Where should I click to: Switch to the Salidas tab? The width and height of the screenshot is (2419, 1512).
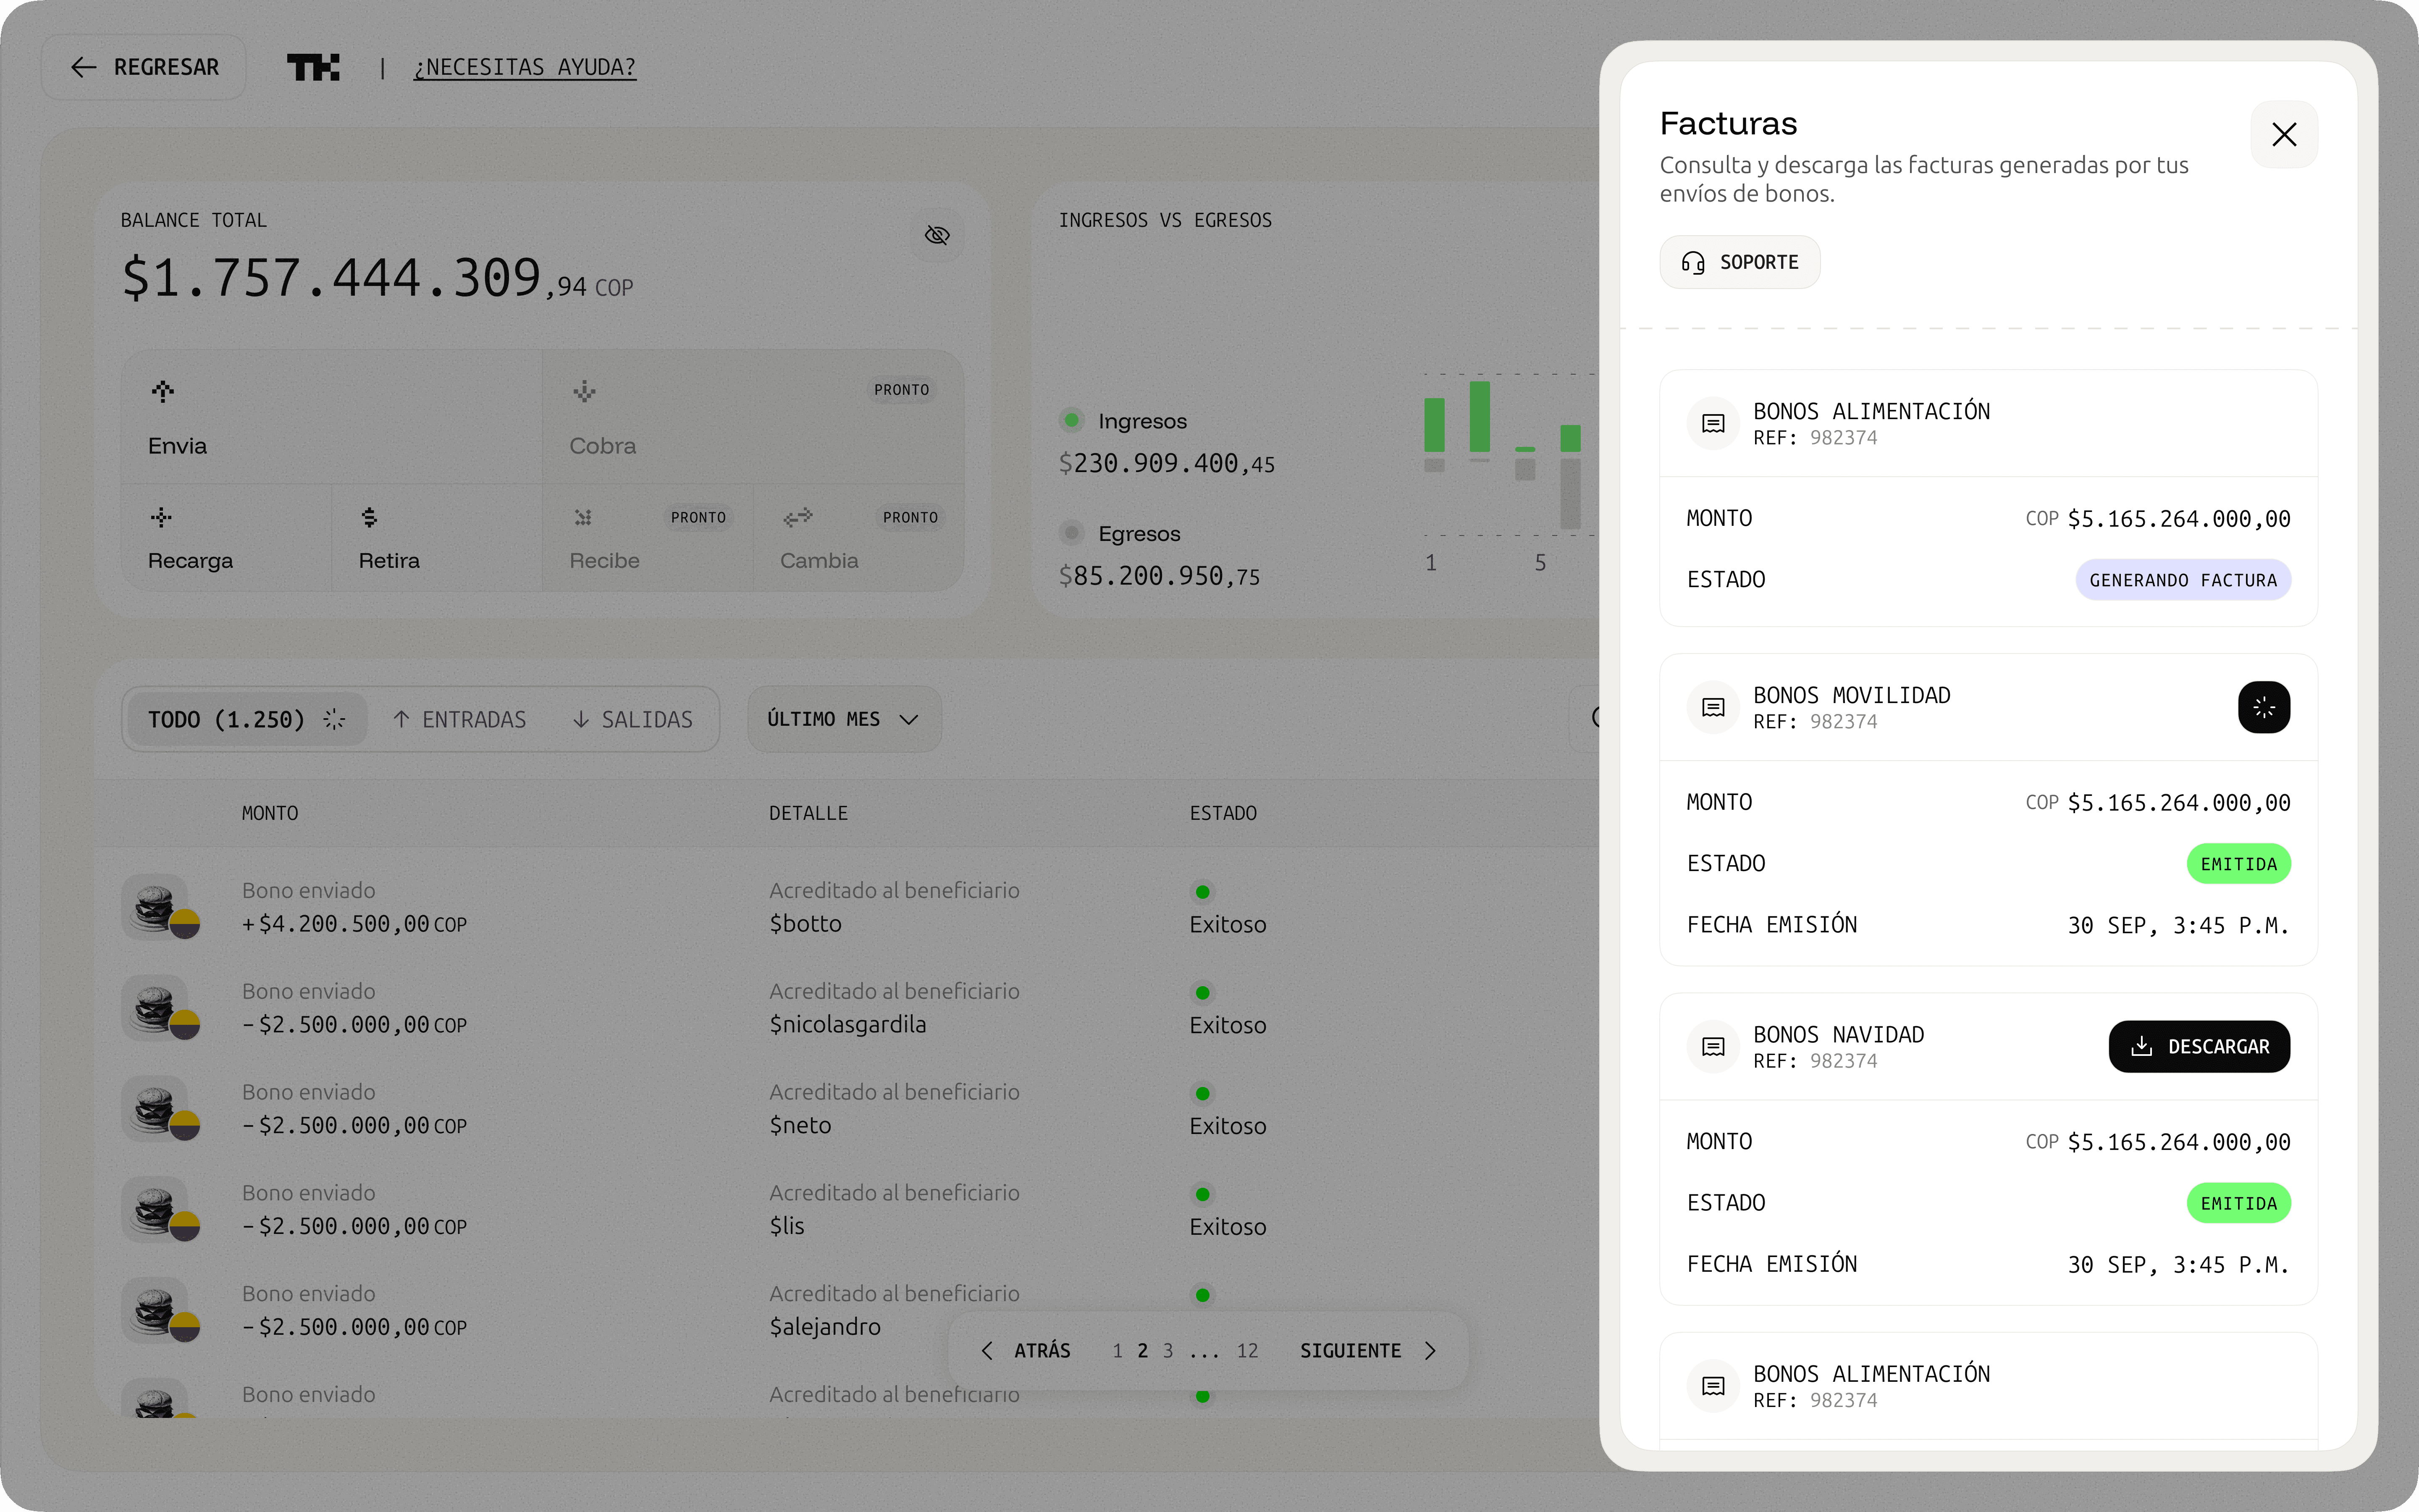coord(633,719)
